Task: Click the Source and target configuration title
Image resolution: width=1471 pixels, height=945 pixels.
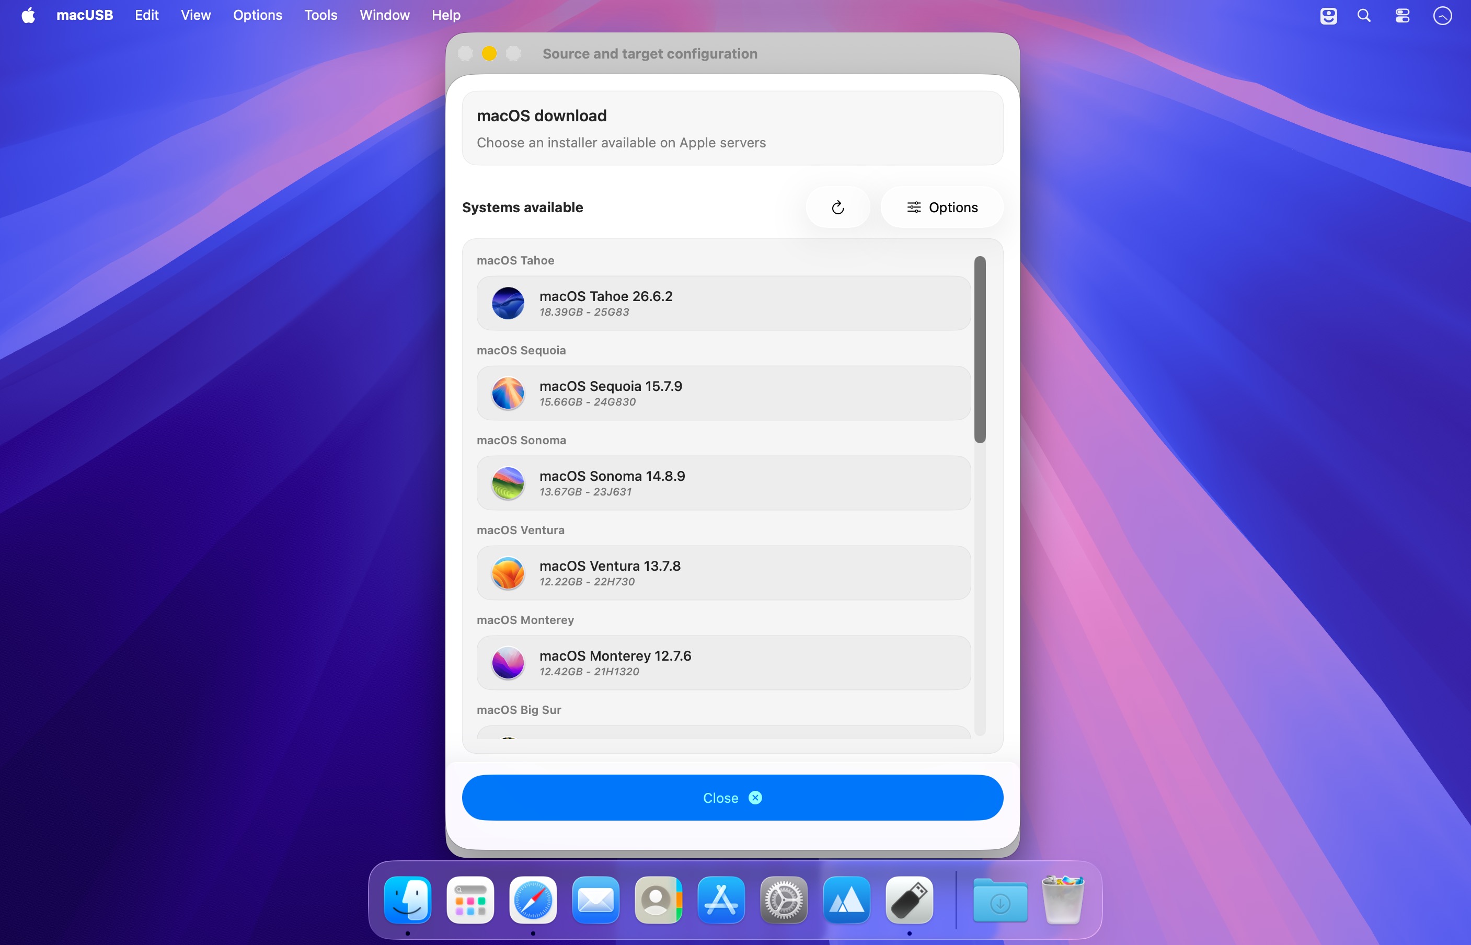Action: coord(649,53)
